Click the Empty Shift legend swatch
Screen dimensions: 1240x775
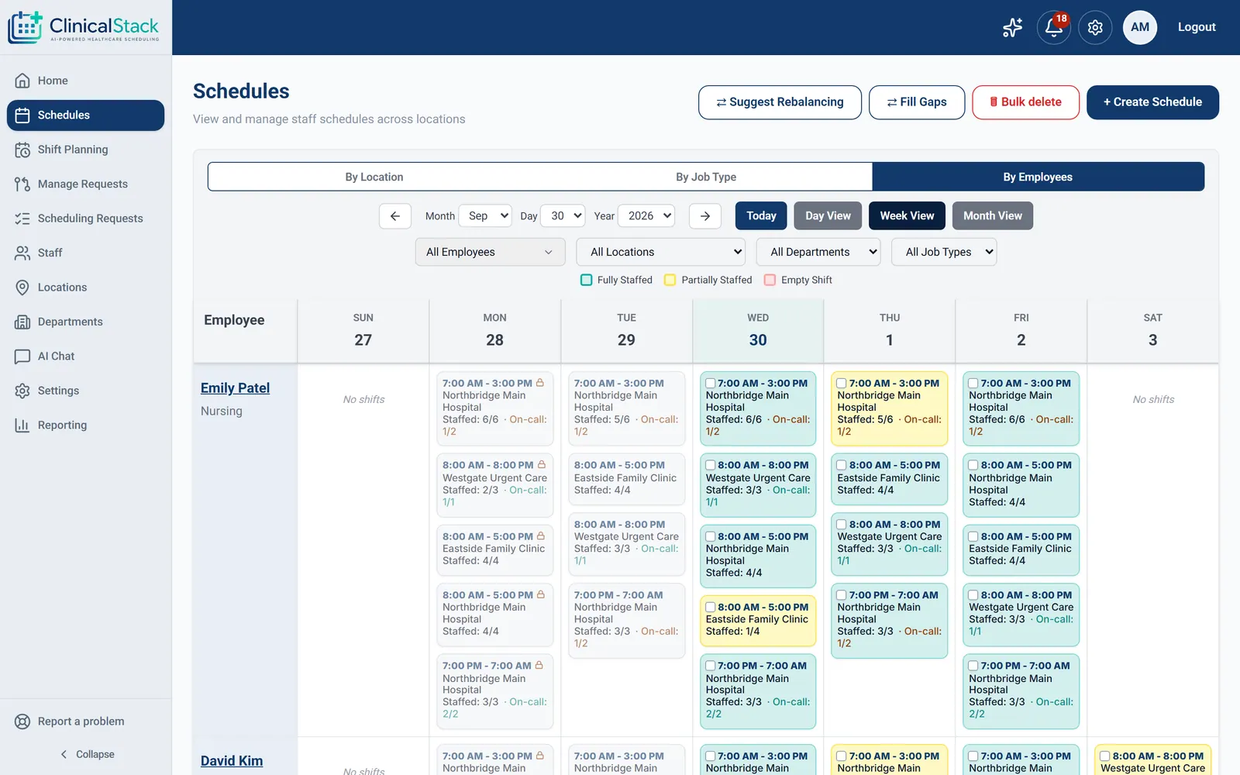770,280
